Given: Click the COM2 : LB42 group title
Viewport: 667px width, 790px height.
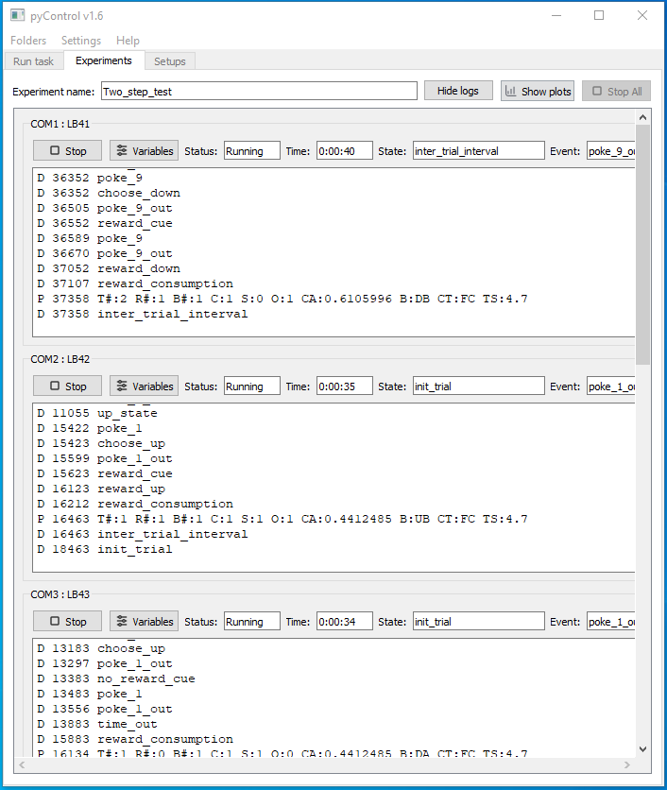Looking at the screenshot, I should [x=60, y=359].
